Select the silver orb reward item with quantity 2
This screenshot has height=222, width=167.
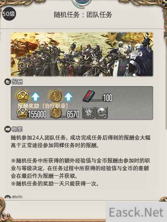102,113
